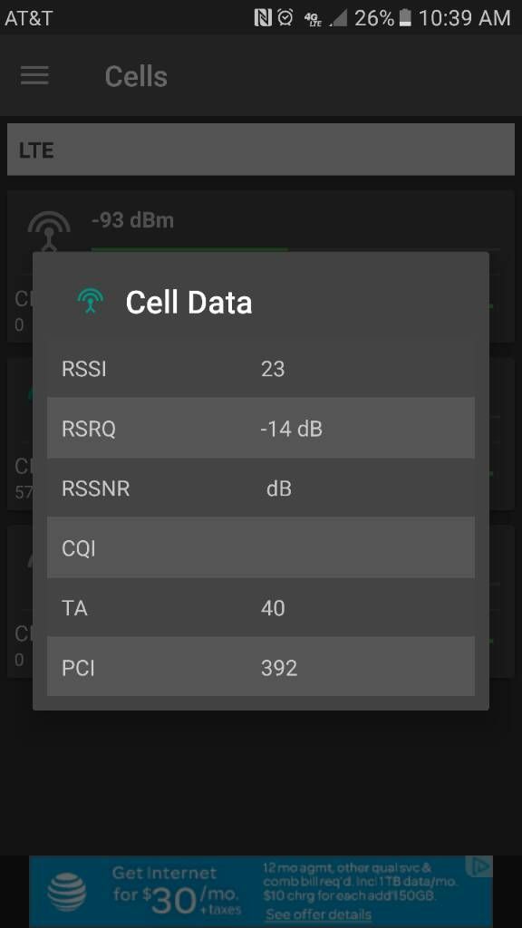Image resolution: width=522 pixels, height=928 pixels.
Task: Select the empty CQI row
Action: [260, 548]
